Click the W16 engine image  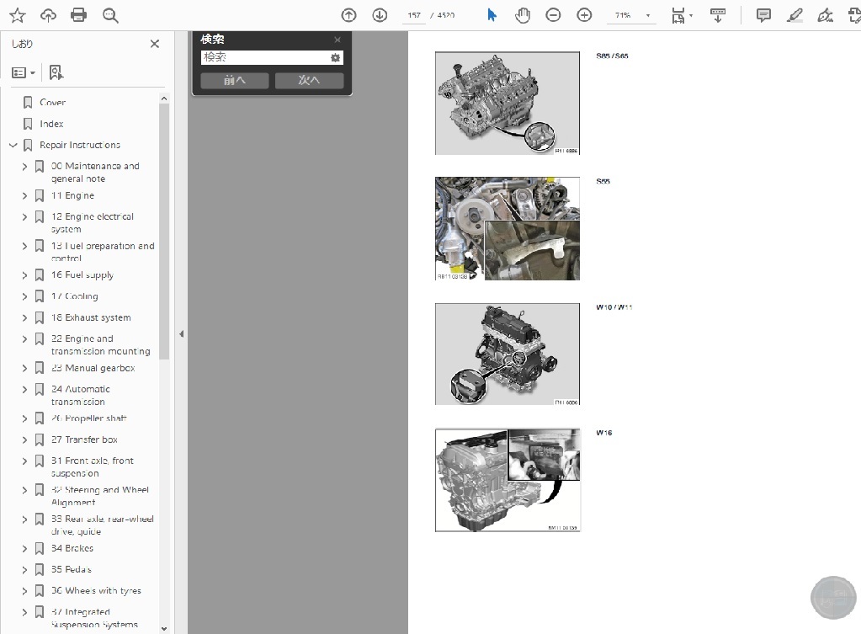pyautogui.click(x=508, y=480)
